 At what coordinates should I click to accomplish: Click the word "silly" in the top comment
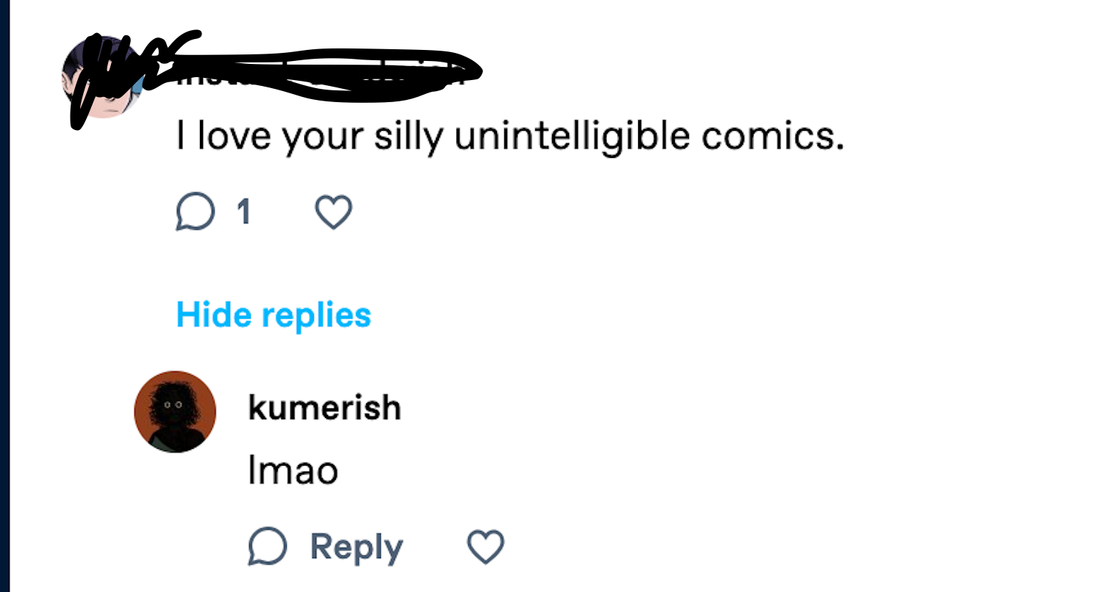[408, 137]
